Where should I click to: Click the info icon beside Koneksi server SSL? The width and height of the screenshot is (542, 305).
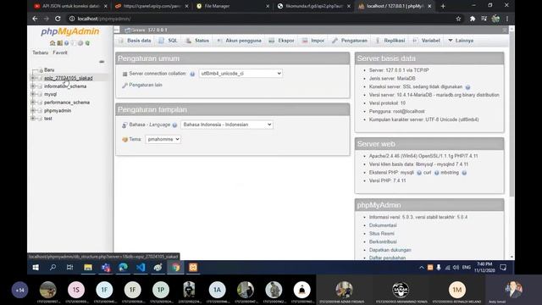(x=467, y=87)
